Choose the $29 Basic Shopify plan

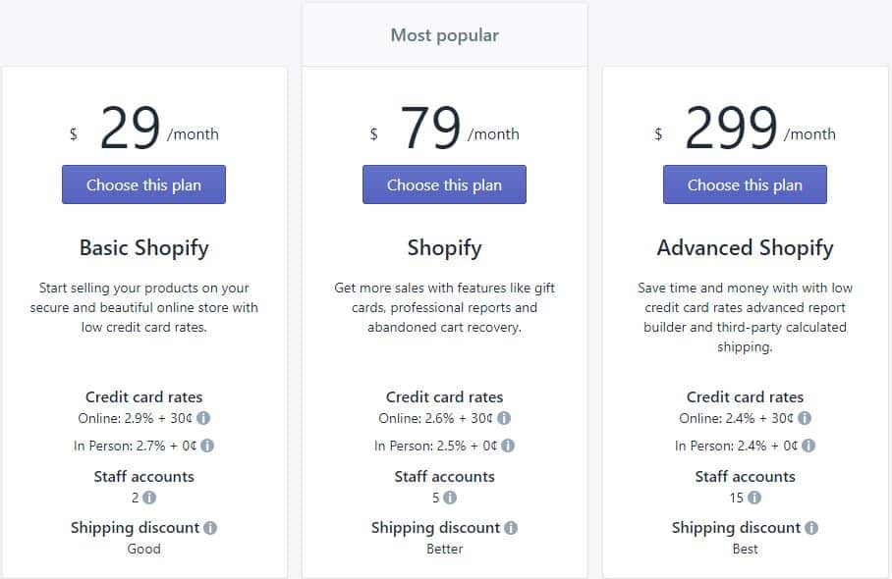pyautogui.click(x=144, y=184)
